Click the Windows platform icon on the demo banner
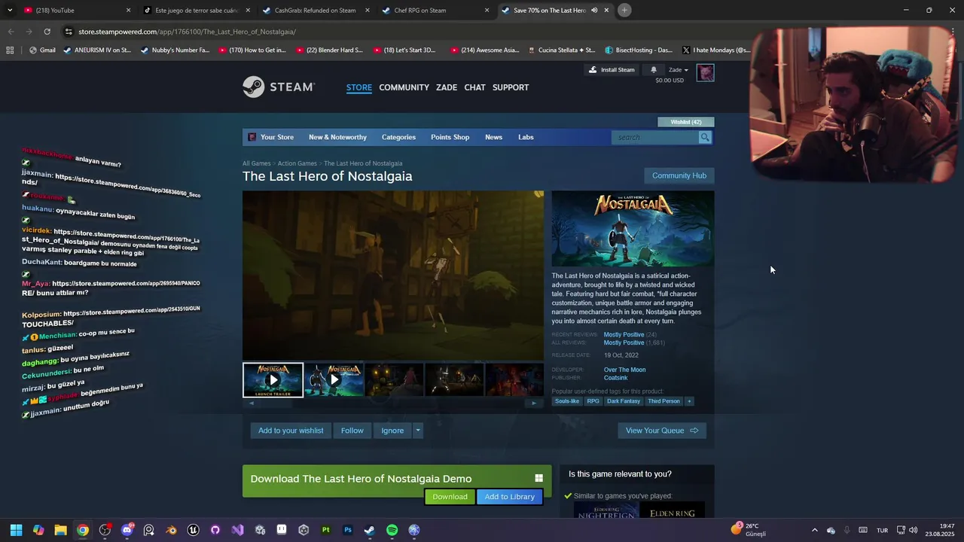This screenshot has width=964, height=542. point(538,478)
